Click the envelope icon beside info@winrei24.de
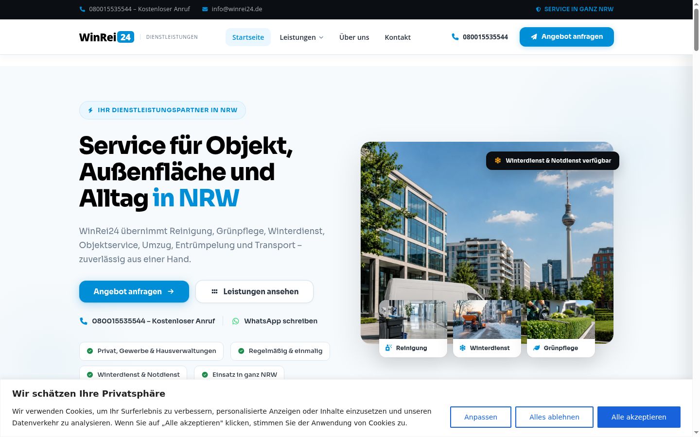 coord(205,9)
